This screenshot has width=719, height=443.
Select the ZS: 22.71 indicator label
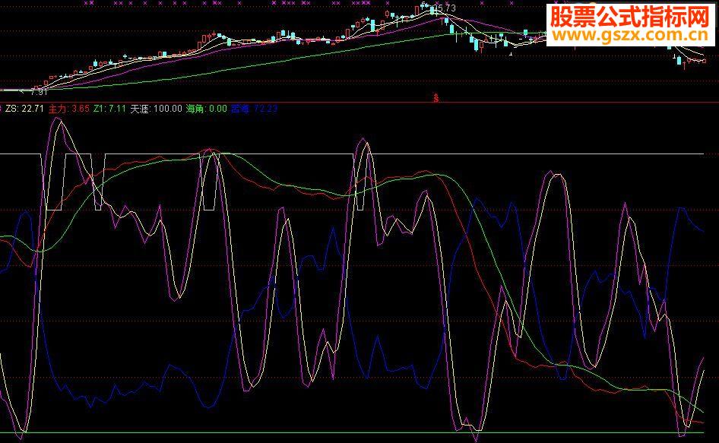pyautogui.click(x=24, y=109)
